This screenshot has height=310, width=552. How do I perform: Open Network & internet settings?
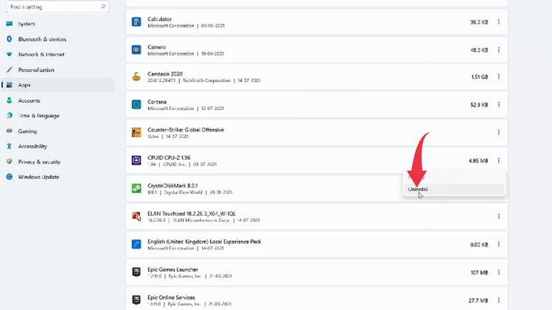41,54
